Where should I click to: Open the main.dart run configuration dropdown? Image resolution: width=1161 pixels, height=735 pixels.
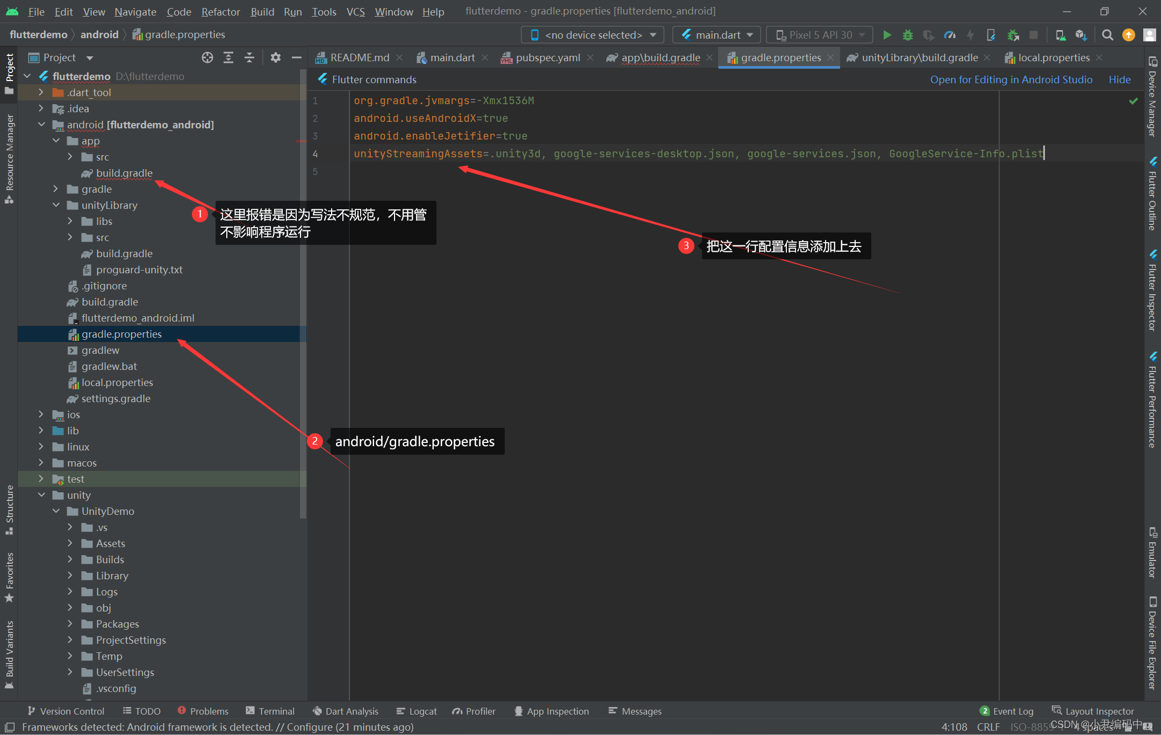(716, 35)
